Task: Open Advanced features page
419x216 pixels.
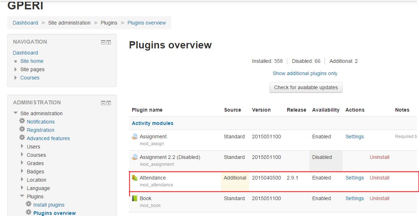Action: [x=49, y=138]
